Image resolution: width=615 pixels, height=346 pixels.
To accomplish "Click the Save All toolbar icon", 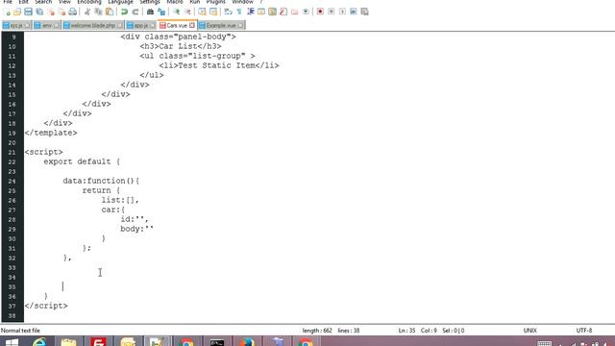I will coord(39,12).
